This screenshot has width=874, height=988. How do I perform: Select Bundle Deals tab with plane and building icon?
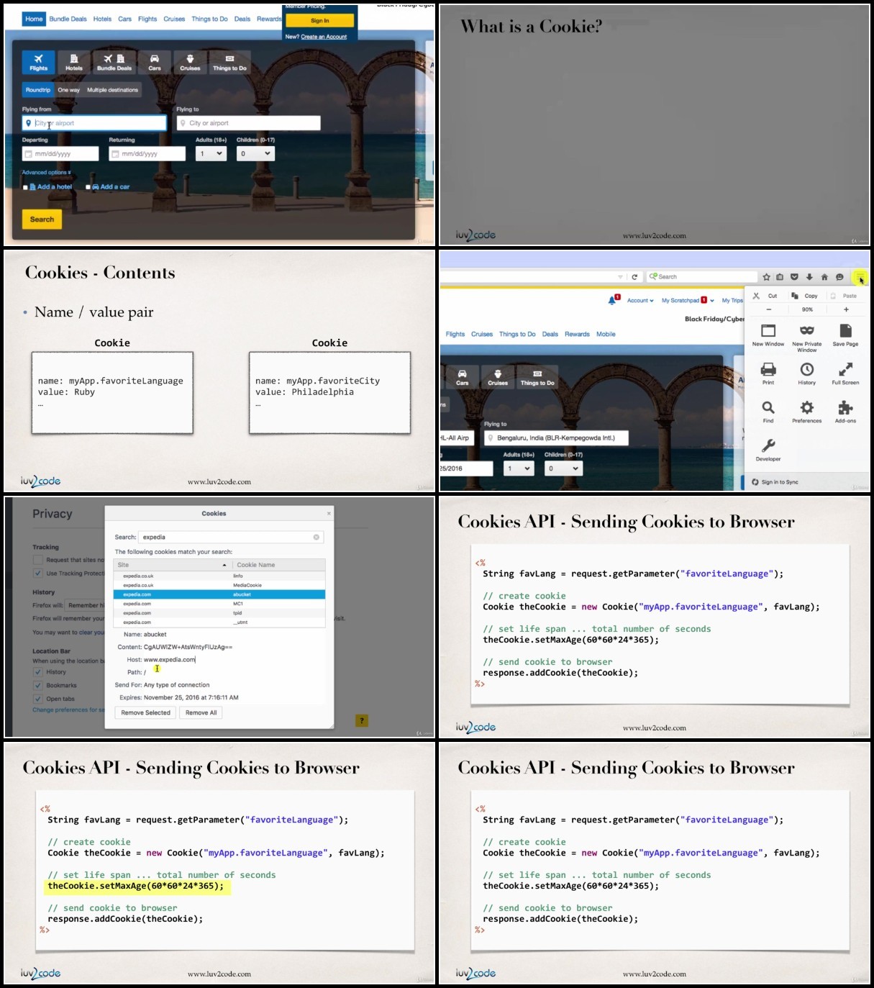pos(114,62)
